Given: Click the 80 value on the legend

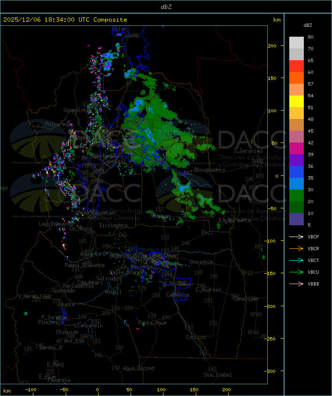Looking at the screenshot, I should click(x=310, y=37).
